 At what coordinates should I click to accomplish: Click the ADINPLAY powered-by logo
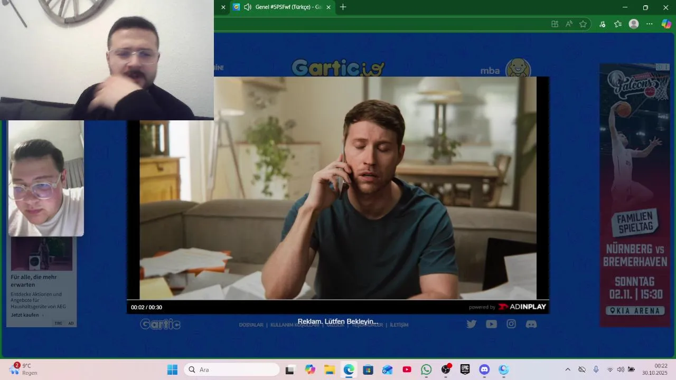pos(522,307)
